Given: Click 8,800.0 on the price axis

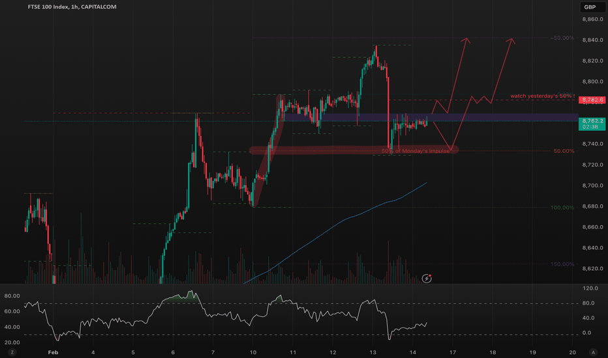Looking at the screenshot, I should click(x=592, y=81).
